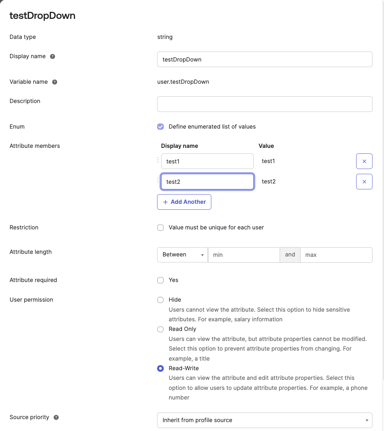This screenshot has height=431, width=384.
Task: Click the help icon next to Display name
Action: (x=53, y=56)
